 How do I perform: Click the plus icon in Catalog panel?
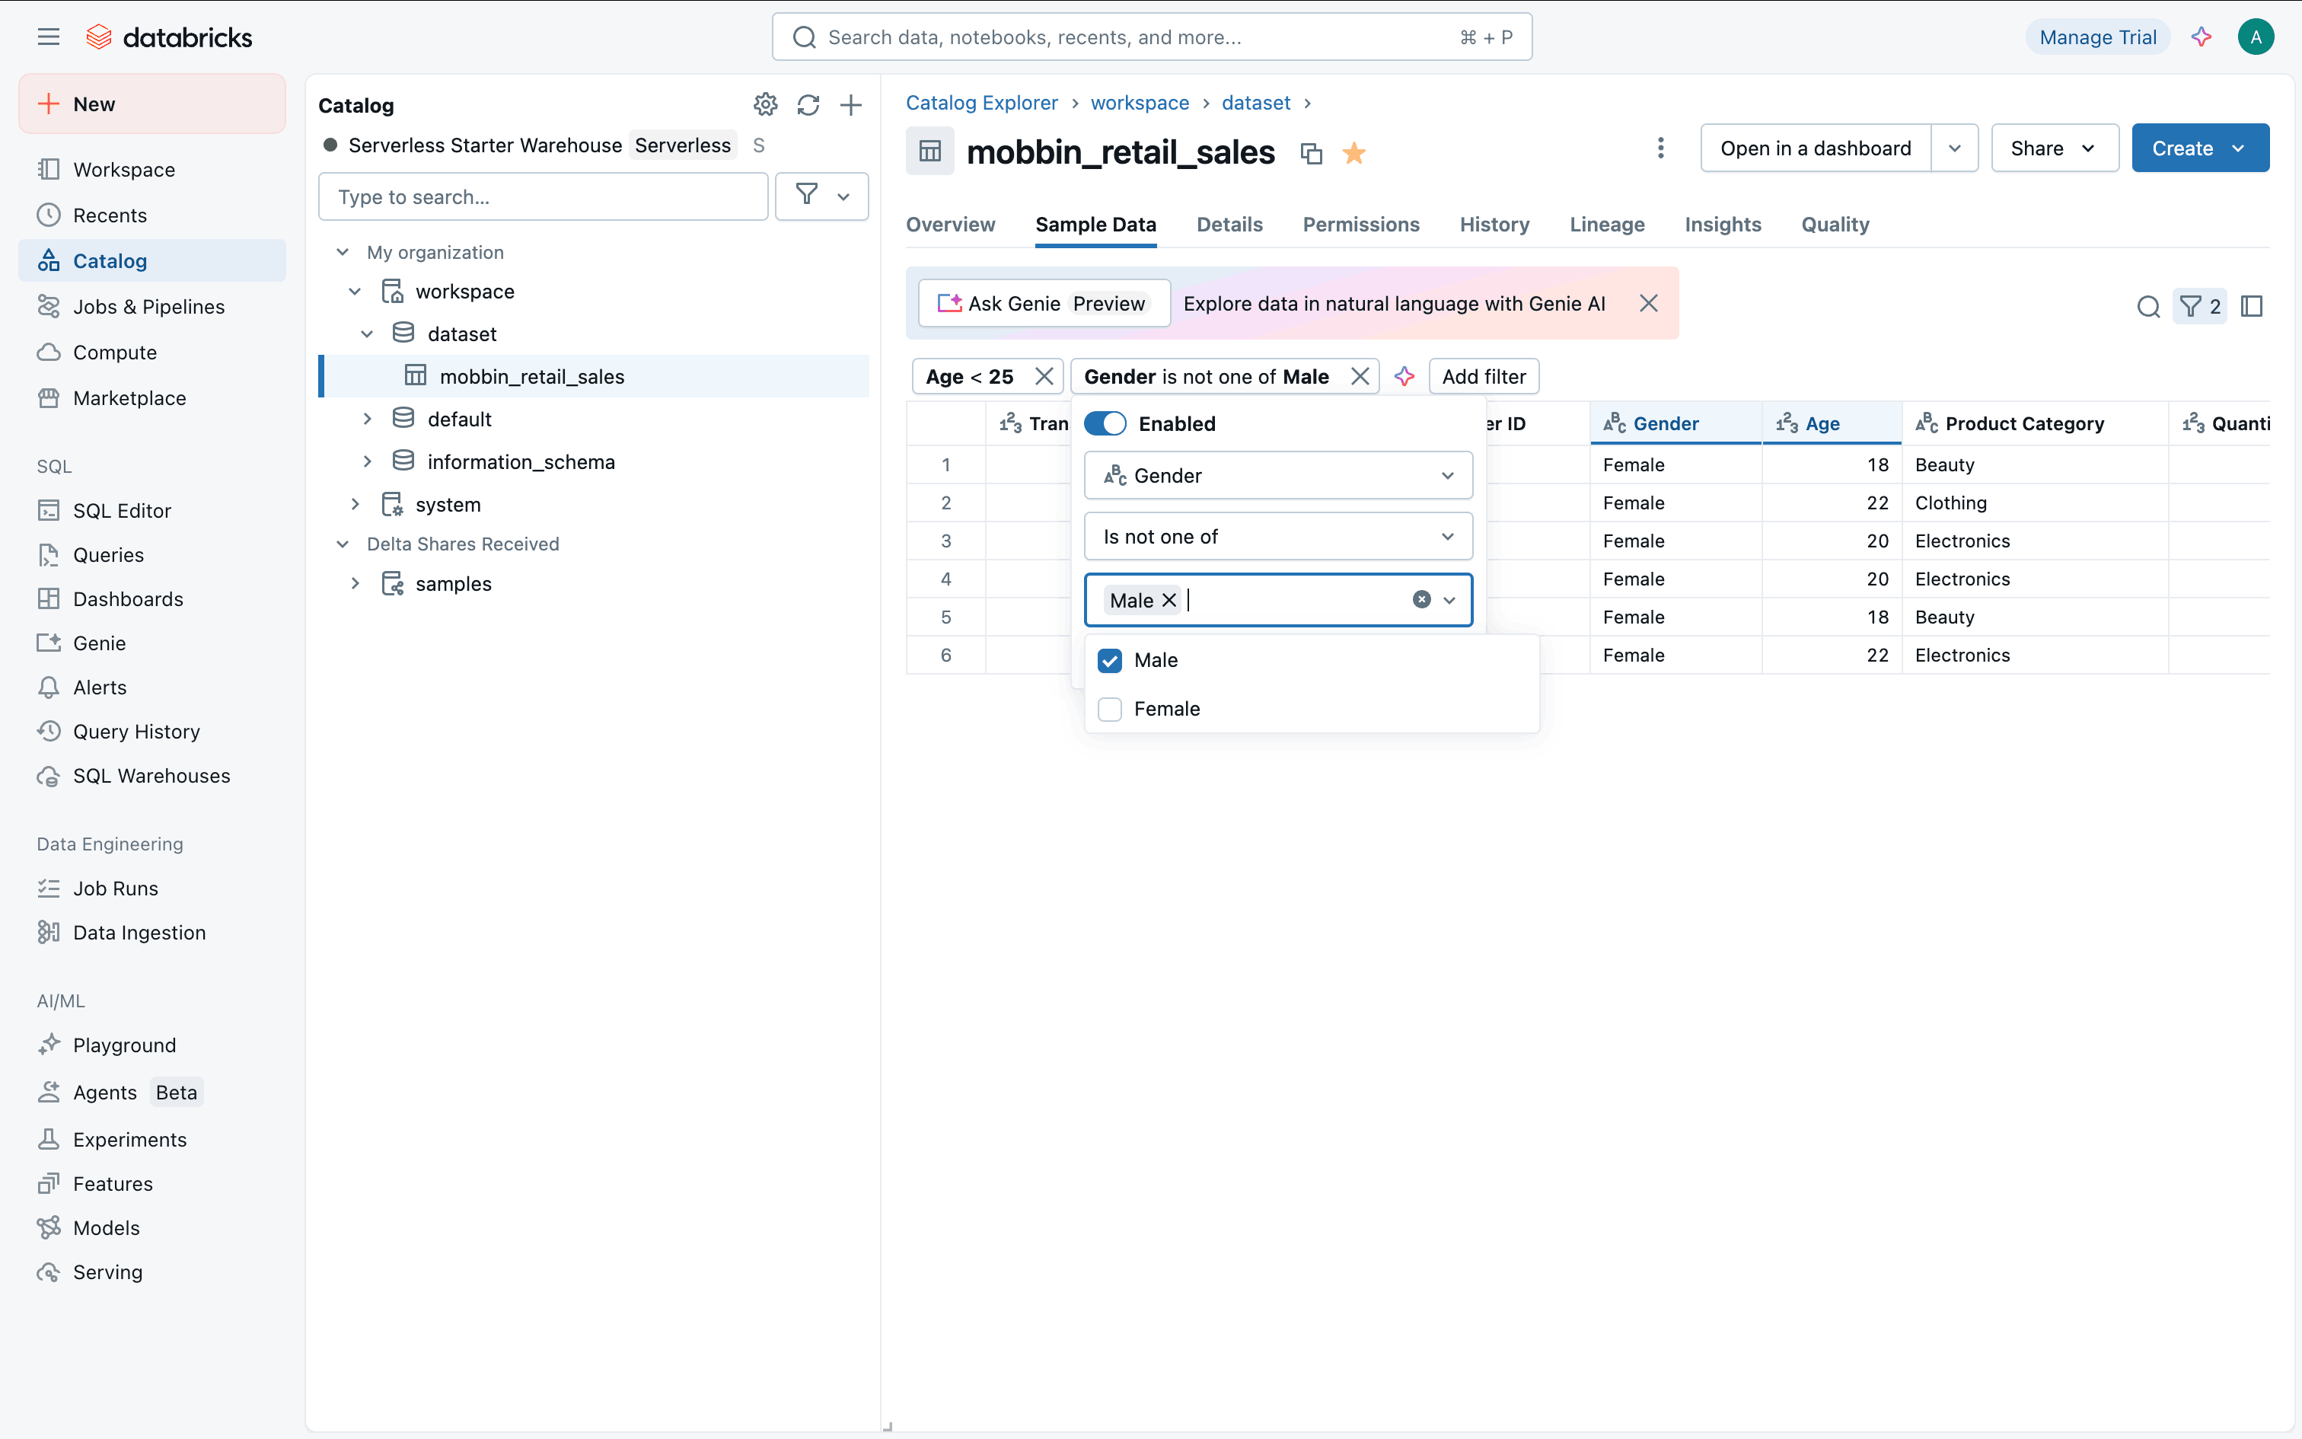(850, 105)
